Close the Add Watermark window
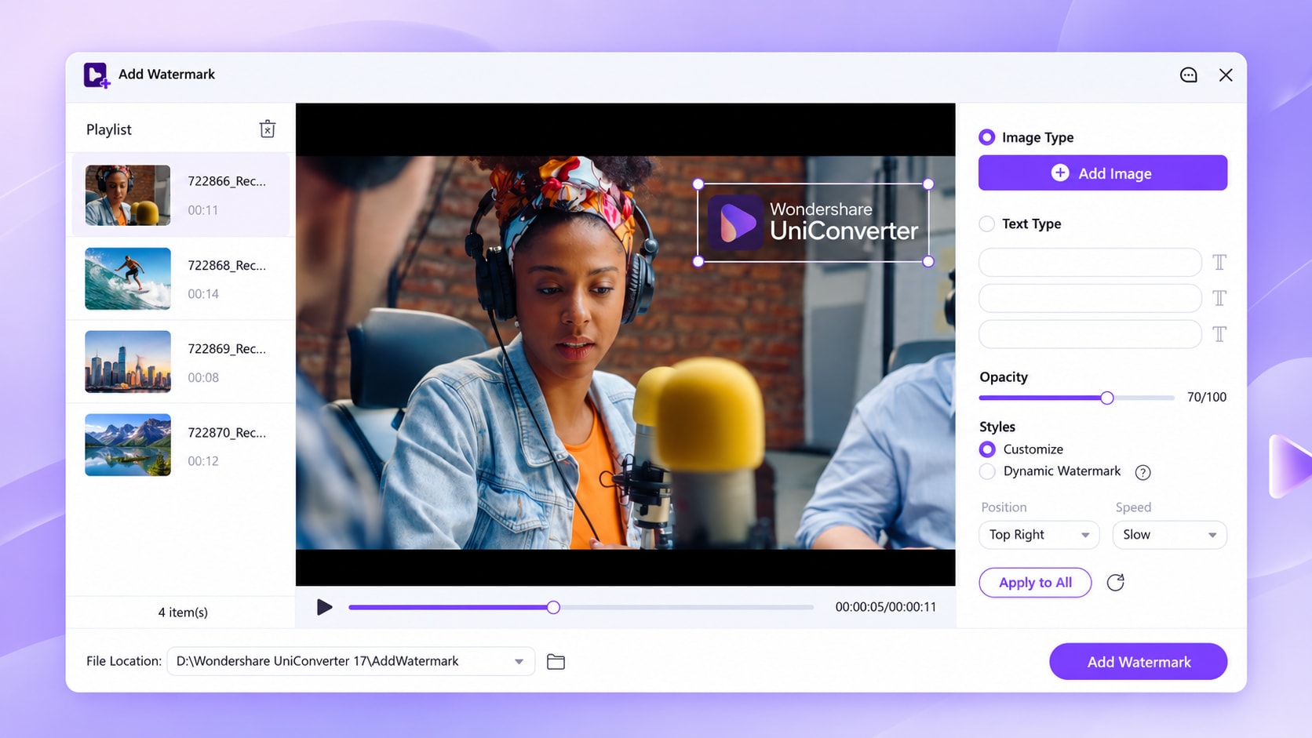Image resolution: width=1312 pixels, height=738 pixels. pyautogui.click(x=1226, y=75)
